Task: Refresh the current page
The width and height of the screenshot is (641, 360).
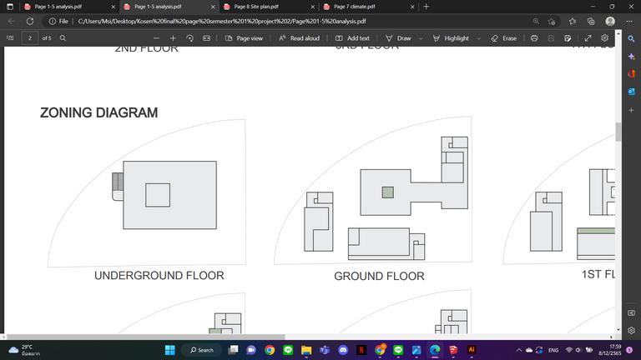Action: (30, 21)
